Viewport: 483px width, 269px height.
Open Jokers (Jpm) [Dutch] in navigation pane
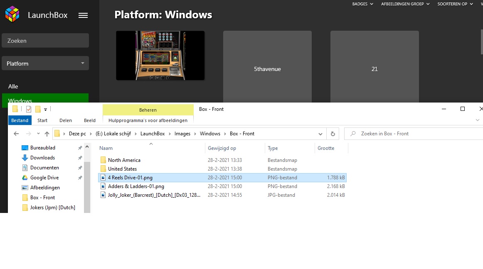[x=52, y=208]
